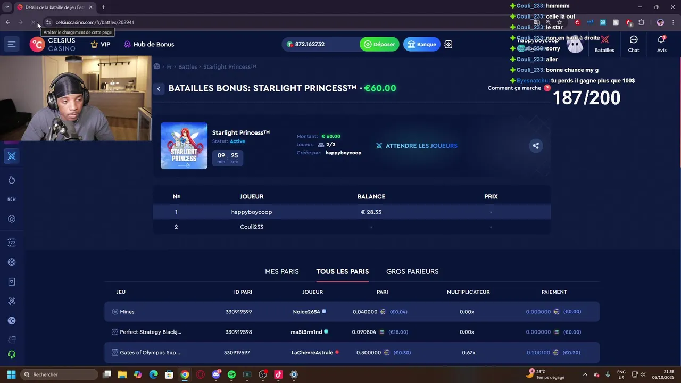Click the browser back arrow
Screen dimensions: 681x383
pyautogui.click(x=7, y=22)
